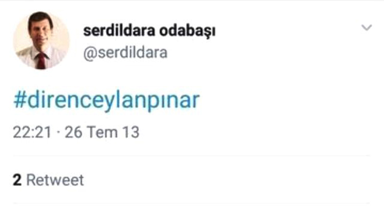Viewport: 384px width, 206px height.
Task: Select the 26 Tem 13 date
Action: (x=102, y=132)
